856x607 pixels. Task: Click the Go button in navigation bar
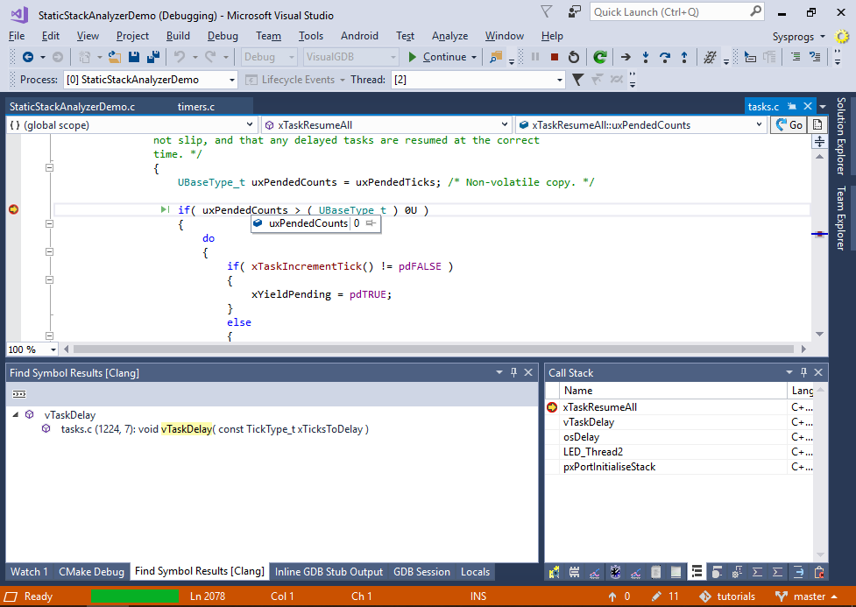click(789, 125)
